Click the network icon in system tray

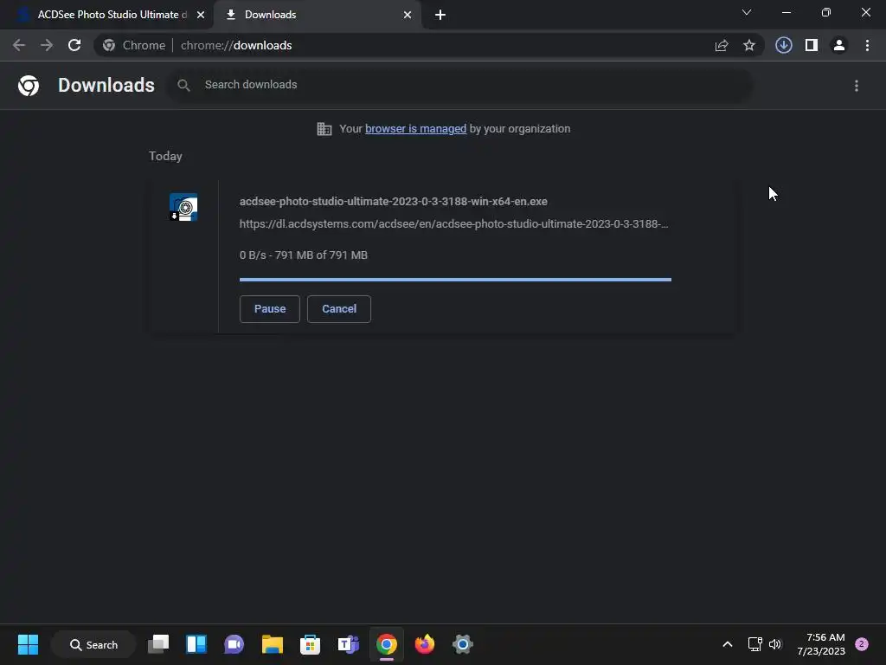coord(754,644)
